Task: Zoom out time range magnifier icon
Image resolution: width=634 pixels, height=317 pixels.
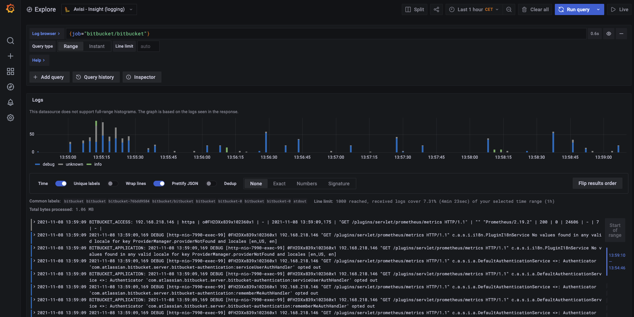Action: [509, 9]
